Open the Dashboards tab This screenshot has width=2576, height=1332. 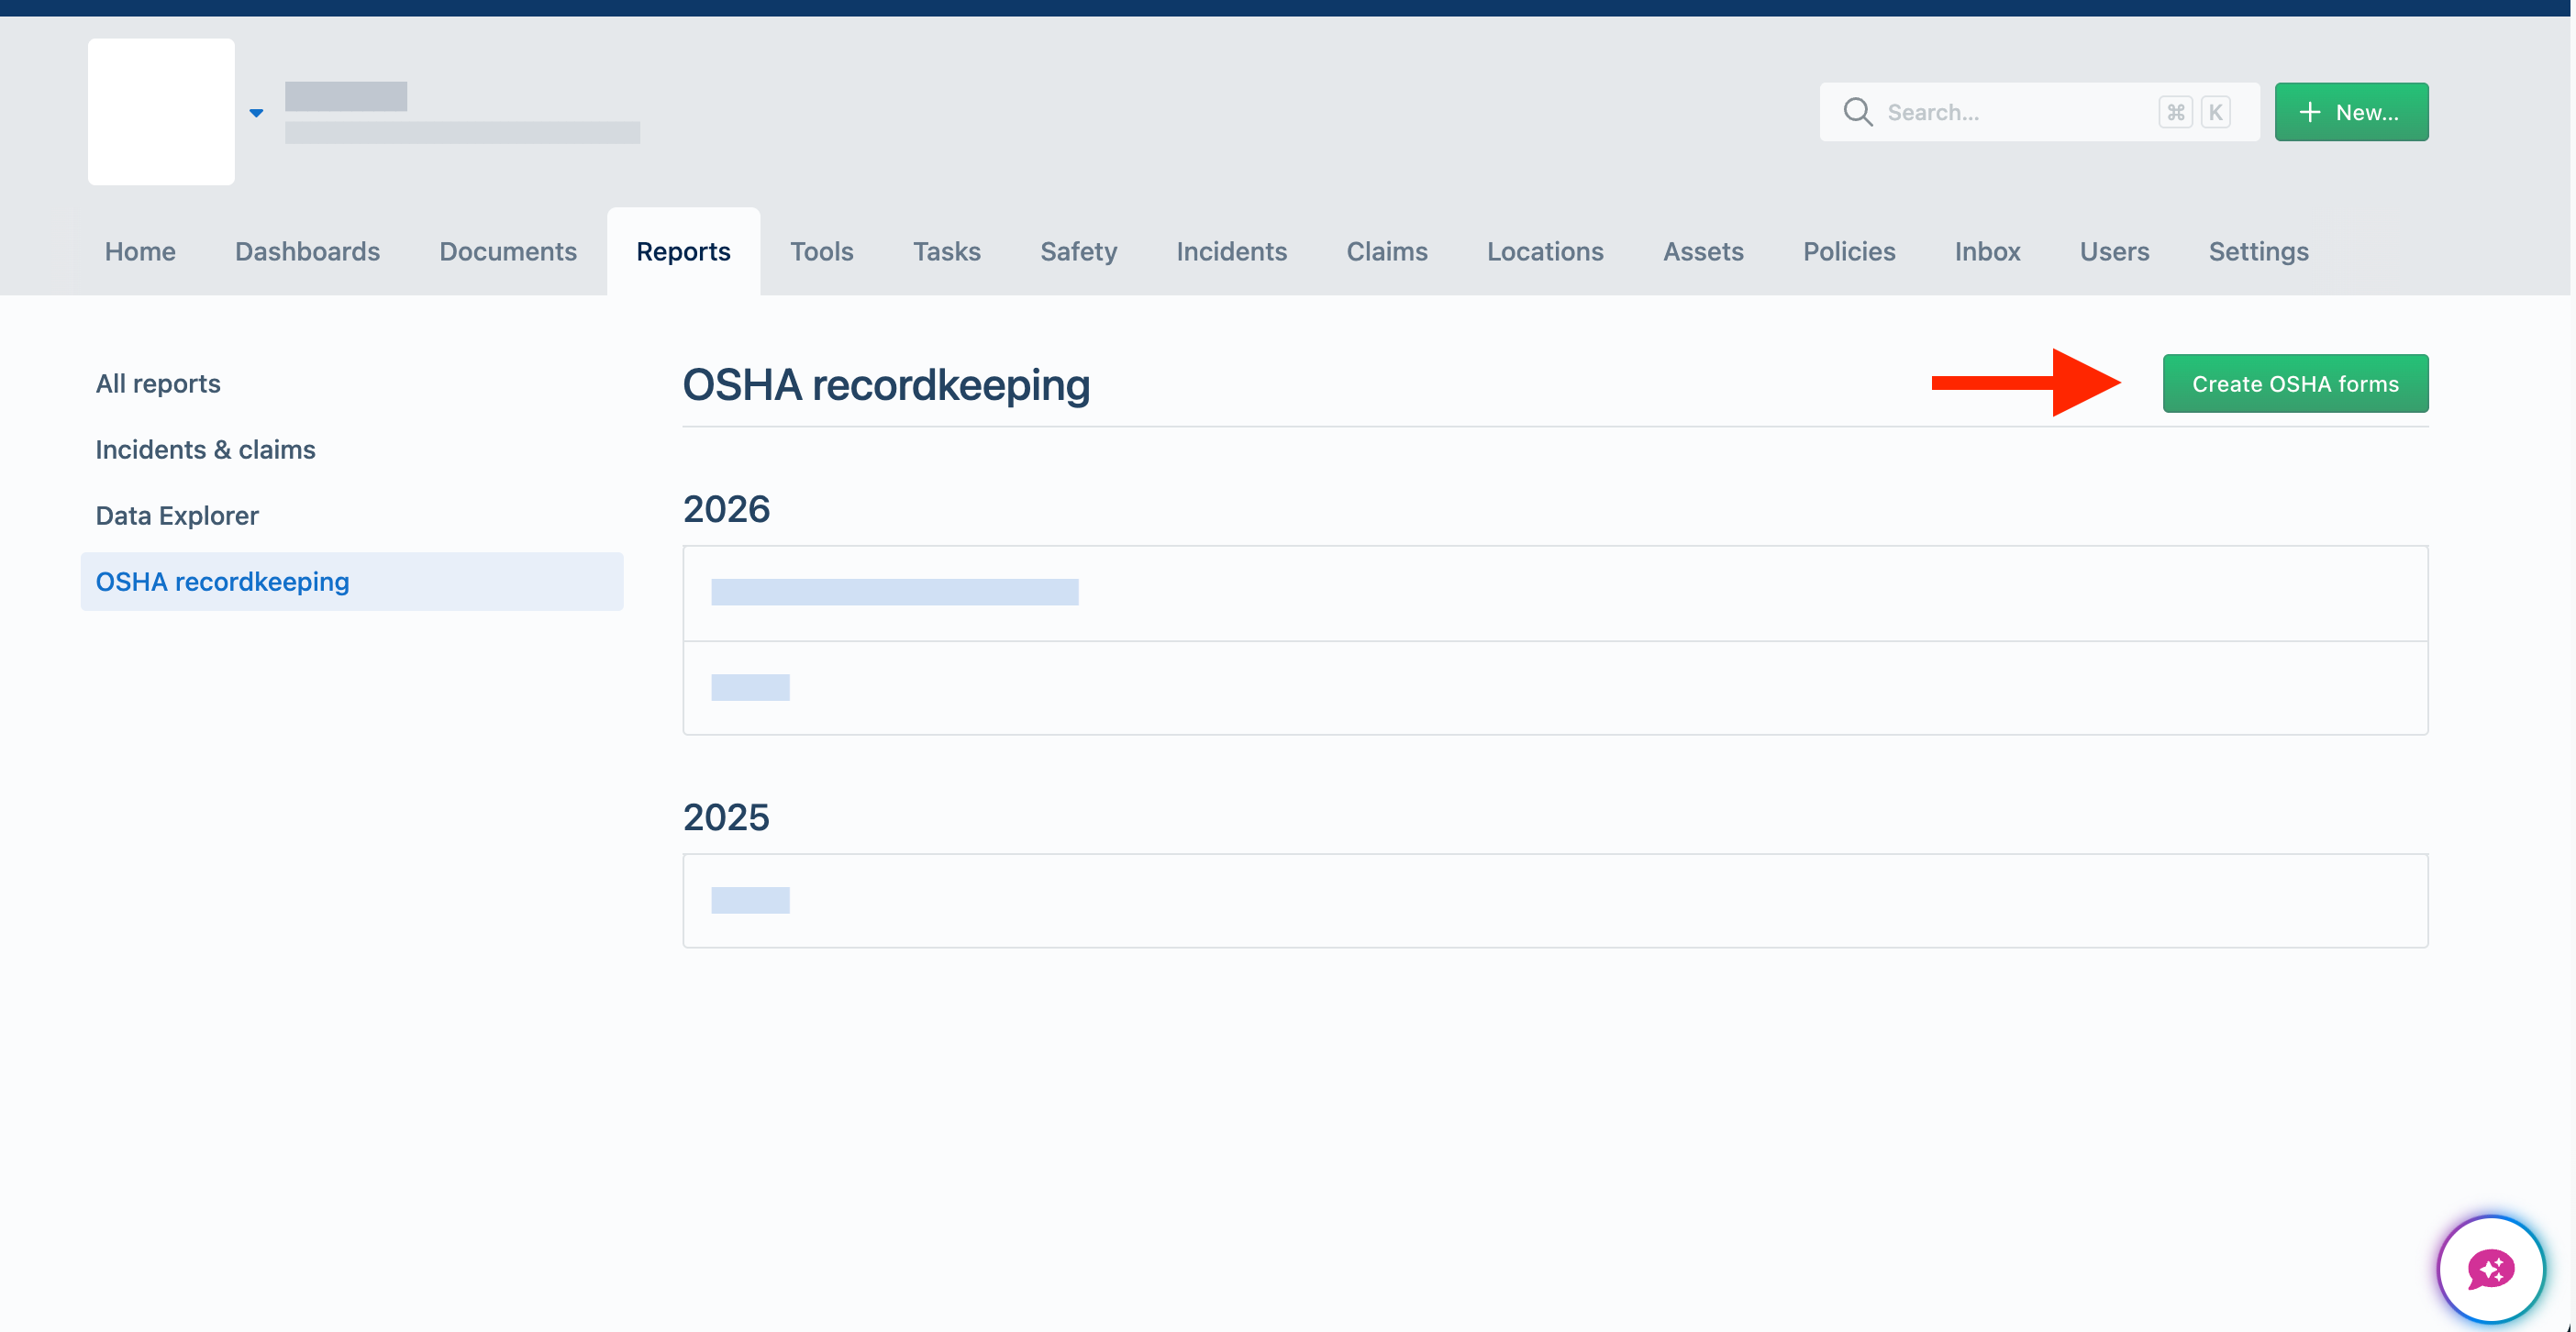tap(307, 251)
